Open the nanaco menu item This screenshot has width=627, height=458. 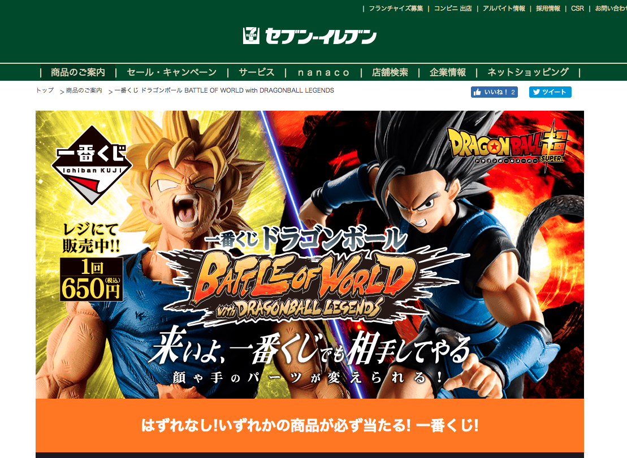coord(323,72)
